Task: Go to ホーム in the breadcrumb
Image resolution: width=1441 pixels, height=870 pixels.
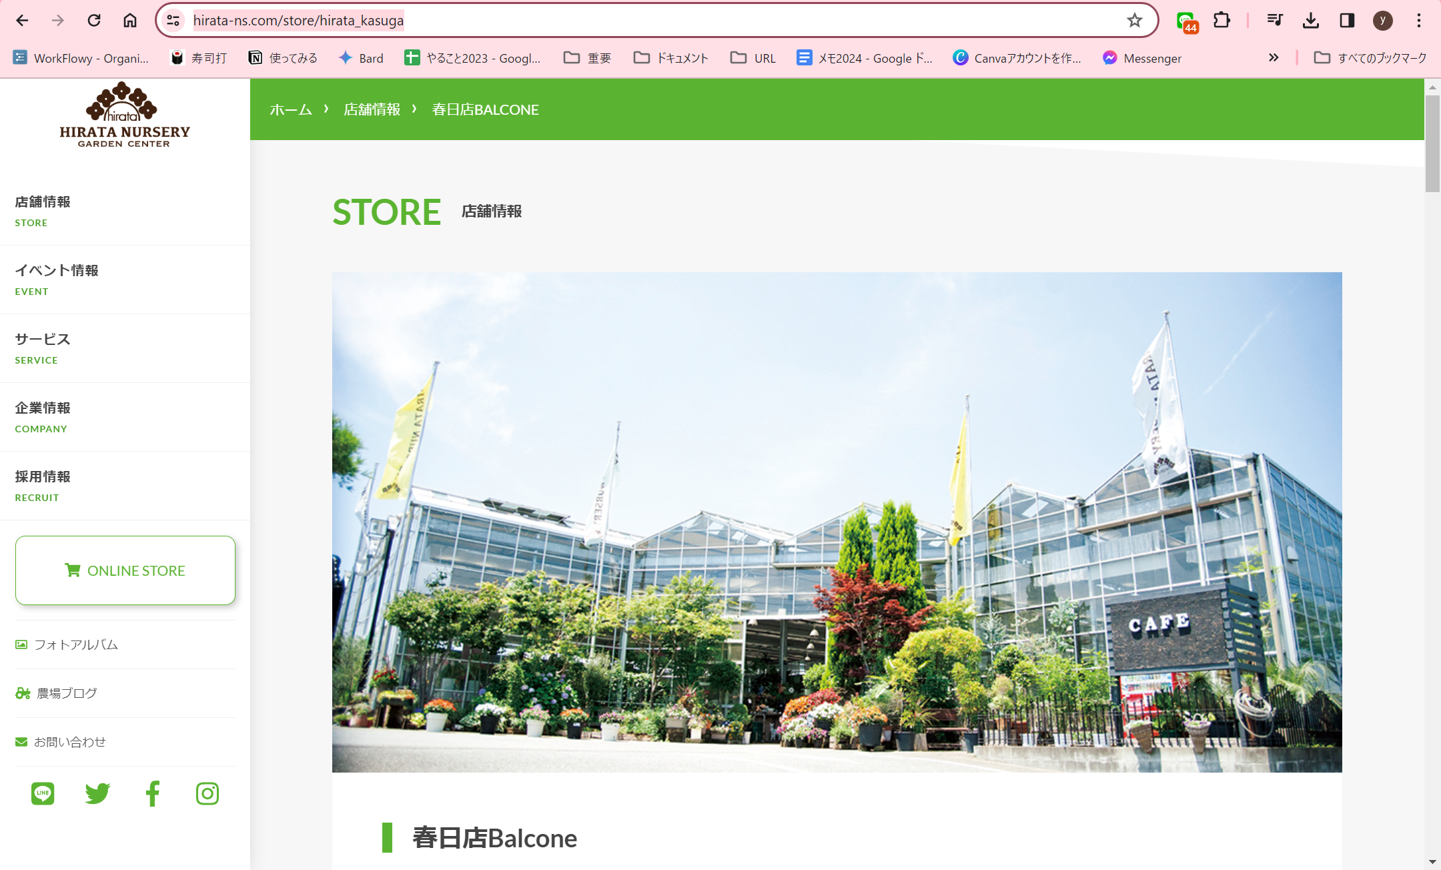Action: pyautogui.click(x=291, y=109)
